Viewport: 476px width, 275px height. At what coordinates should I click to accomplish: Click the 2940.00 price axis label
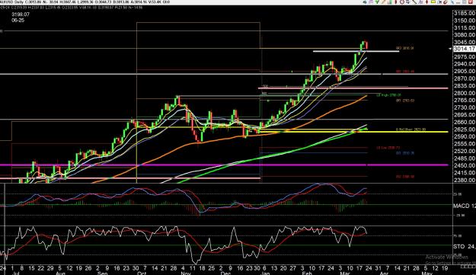(x=465, y=64)
